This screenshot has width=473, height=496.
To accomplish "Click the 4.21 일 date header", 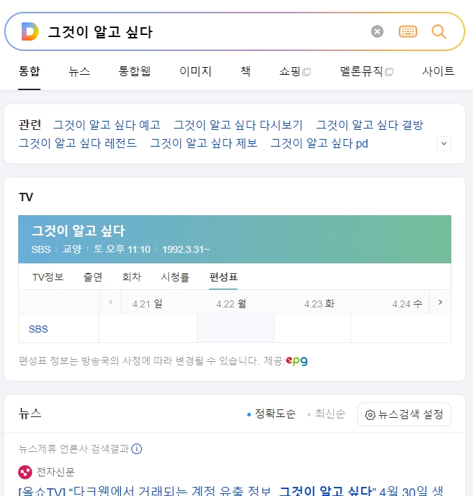I will (x=147, y=304).
